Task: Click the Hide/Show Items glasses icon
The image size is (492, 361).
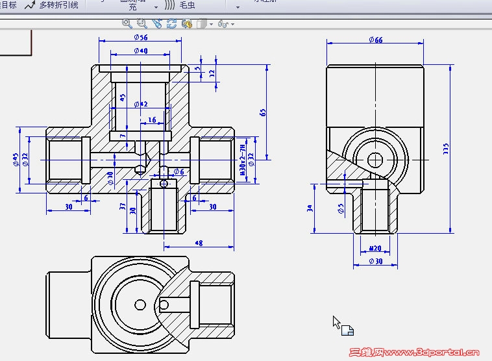Action: pyautogui.click(x=223, y=24)
